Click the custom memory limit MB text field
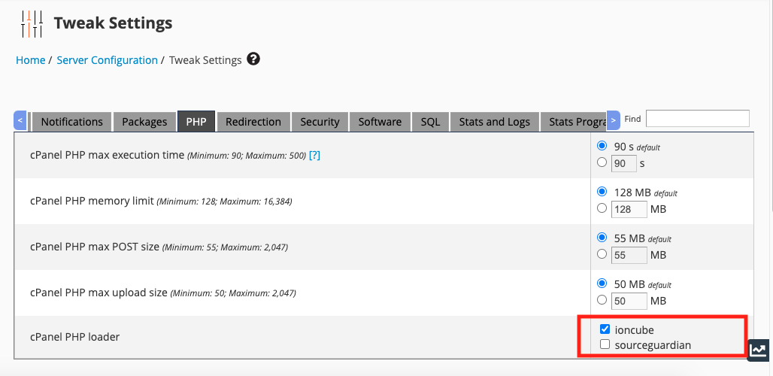Image resolution: width=773 pixels, height=376 pixels. pyautogui.click(x=629, y=209)
